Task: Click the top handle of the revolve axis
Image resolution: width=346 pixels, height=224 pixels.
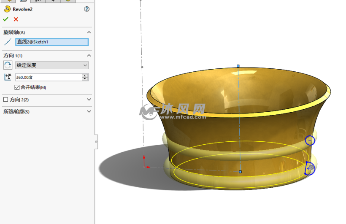Action: click(238, 66)
